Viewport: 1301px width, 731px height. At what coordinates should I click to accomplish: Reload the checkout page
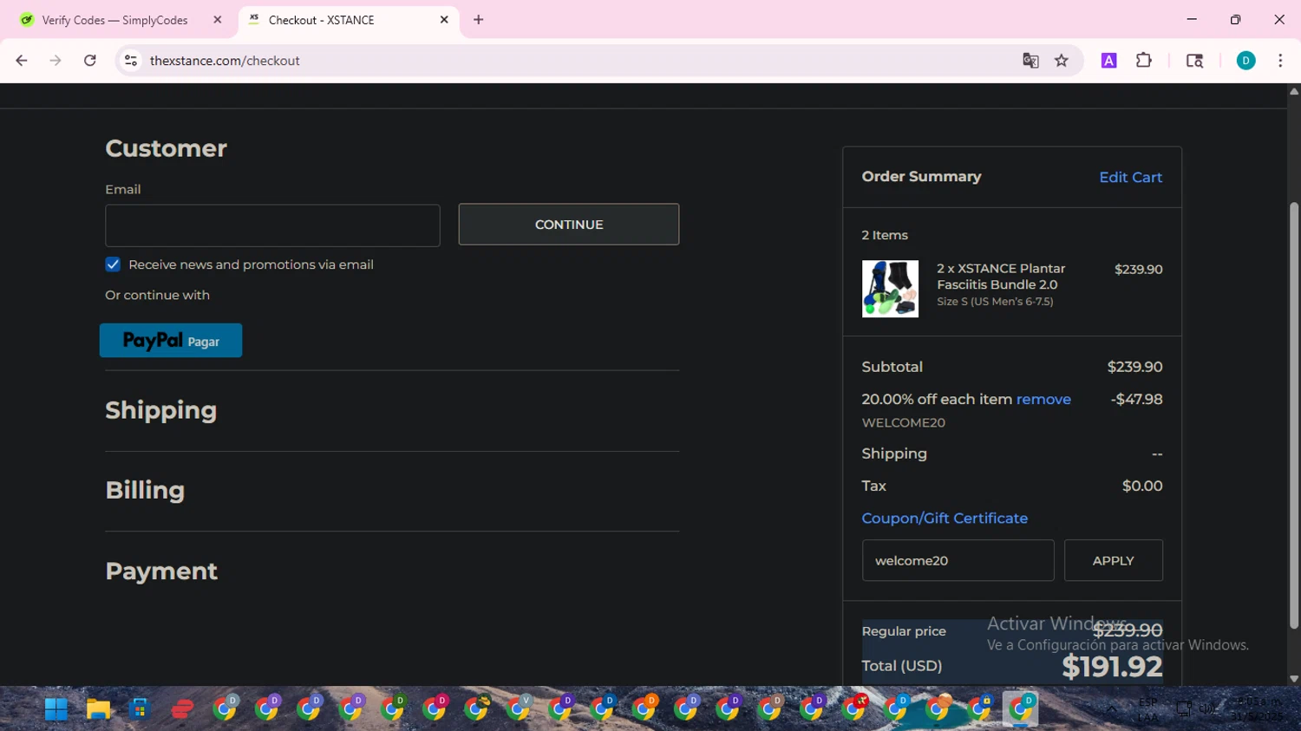coord(90,61)
